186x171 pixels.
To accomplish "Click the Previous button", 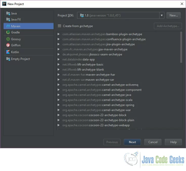I will pyautogui.click(x=112, y=142).
